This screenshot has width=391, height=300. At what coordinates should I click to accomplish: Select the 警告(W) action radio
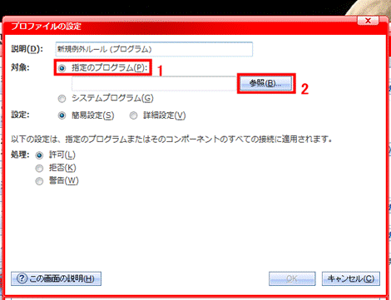[39, 181]
